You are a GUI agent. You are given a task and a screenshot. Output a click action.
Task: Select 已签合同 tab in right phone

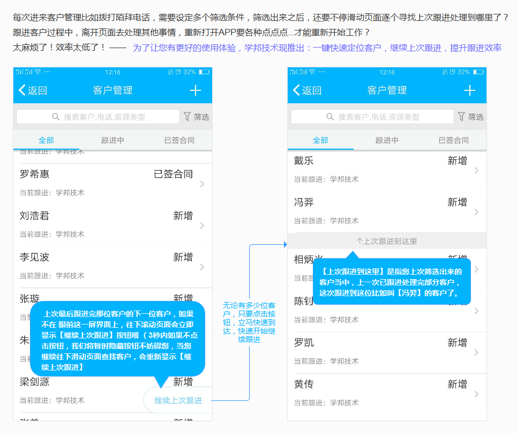(x=453, y=140)
